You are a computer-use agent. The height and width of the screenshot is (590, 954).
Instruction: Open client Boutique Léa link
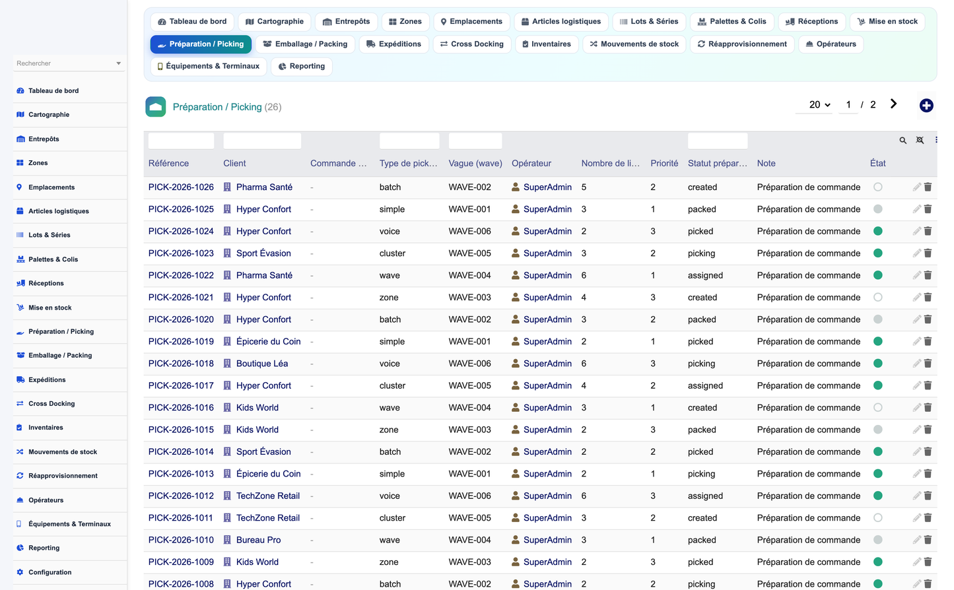(x=262, y=364)
